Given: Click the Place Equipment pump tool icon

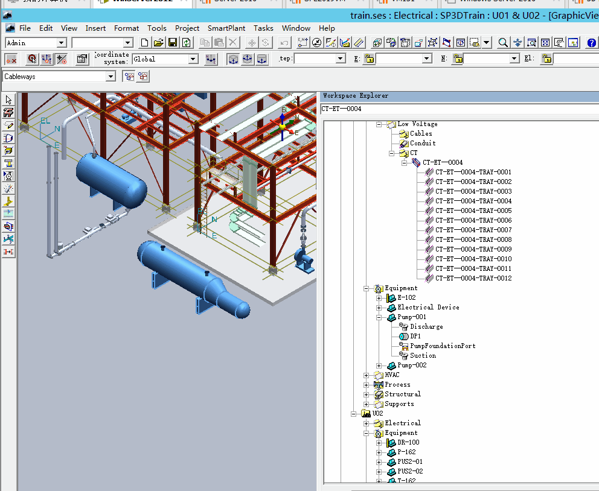Looking at the screenshot, I should tap(8, 176).
